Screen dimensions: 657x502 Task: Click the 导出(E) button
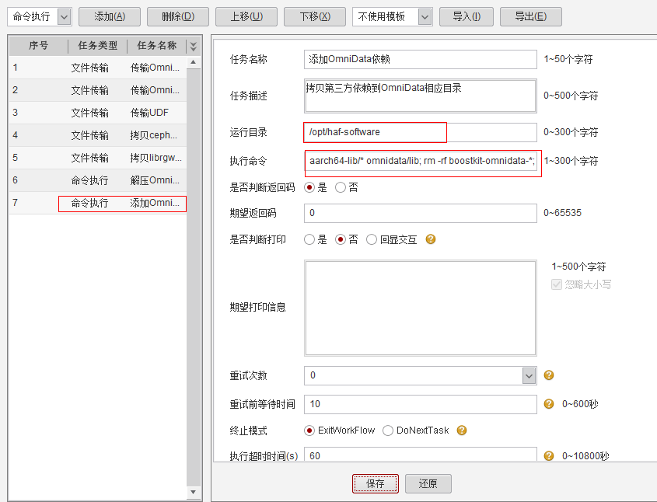click(531, 17)
